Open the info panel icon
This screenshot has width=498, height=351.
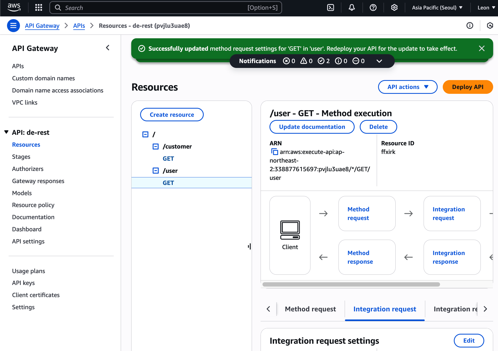point(470,26)
